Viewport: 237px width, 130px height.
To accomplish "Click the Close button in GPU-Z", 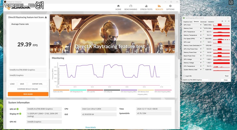I will point(226,80).
